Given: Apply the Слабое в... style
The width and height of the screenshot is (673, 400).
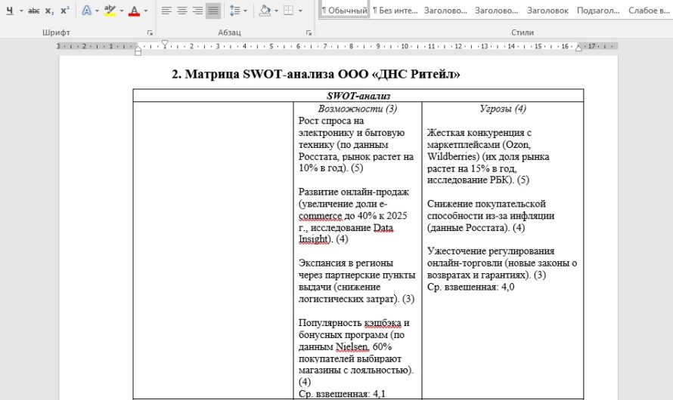Looking at the screenshot, I should [x=649, y=11].
